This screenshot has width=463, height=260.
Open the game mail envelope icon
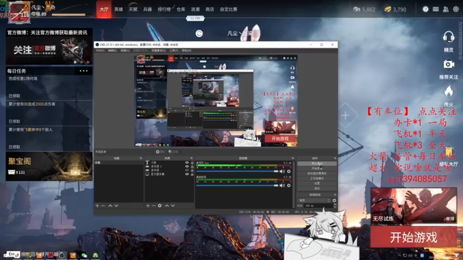(436, 9)
